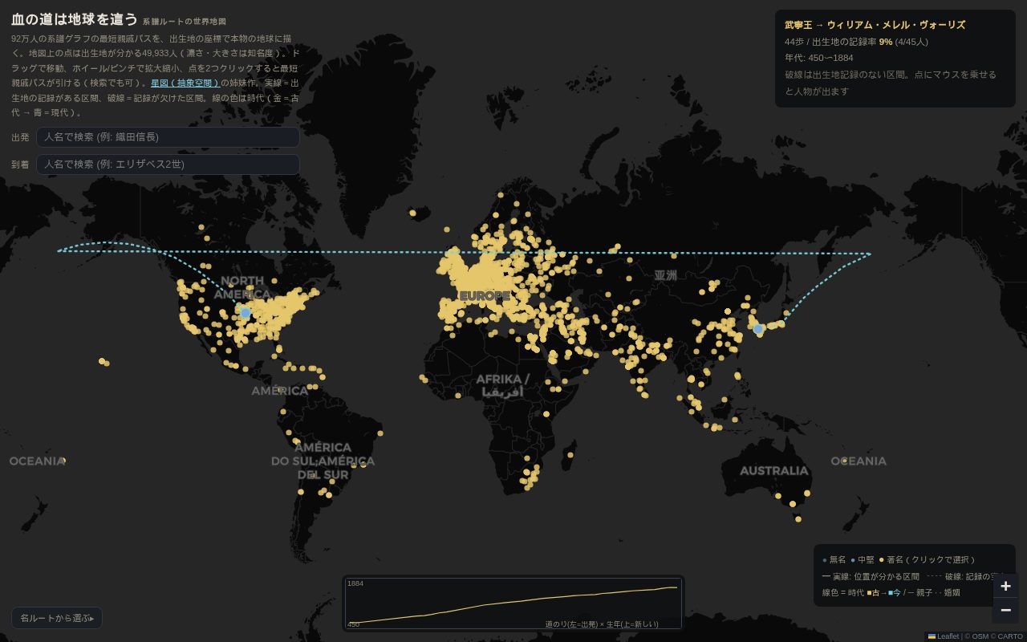Click the yellow 古 color swatch in legend
1027x642 pixels.
tap(869, 593)
